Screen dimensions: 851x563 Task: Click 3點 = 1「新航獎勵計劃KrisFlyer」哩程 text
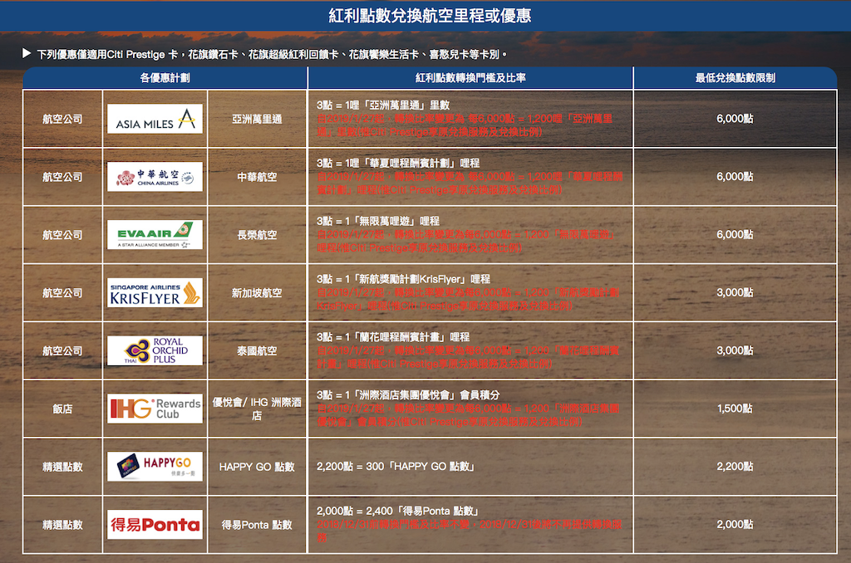pyautogui.click(x=403, y=279)
